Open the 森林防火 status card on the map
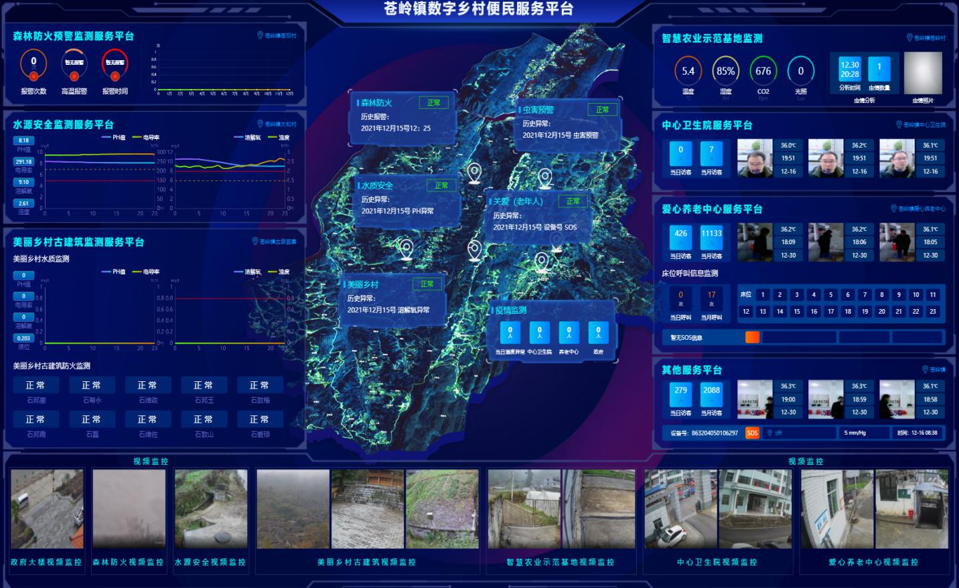959x588 pixels. tap(402, 118)
